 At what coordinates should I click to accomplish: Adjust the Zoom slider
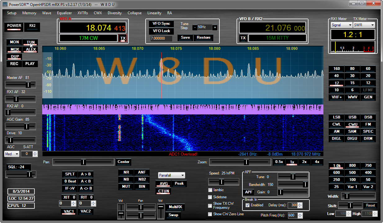pos(240,162)
